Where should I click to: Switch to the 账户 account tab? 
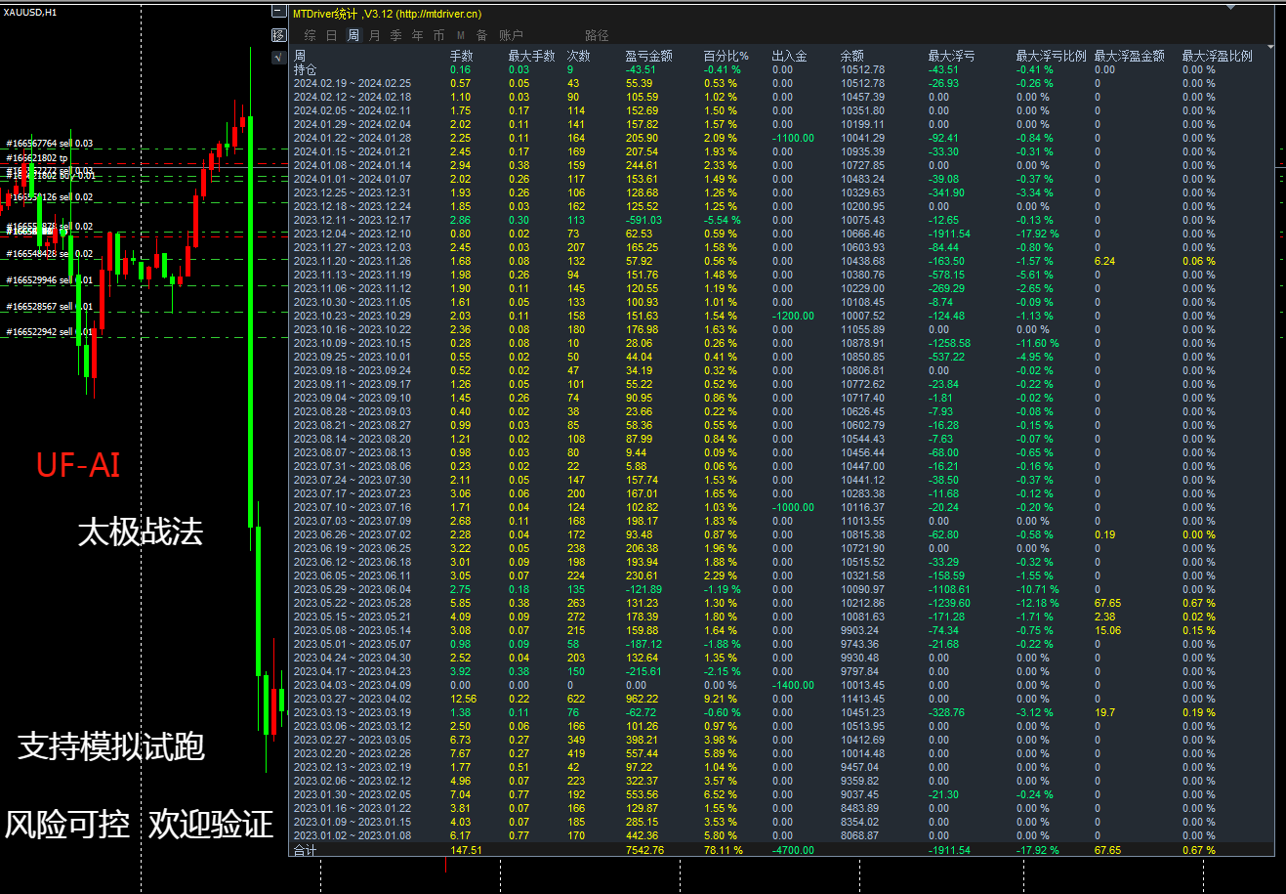click(x=511, y=35)
